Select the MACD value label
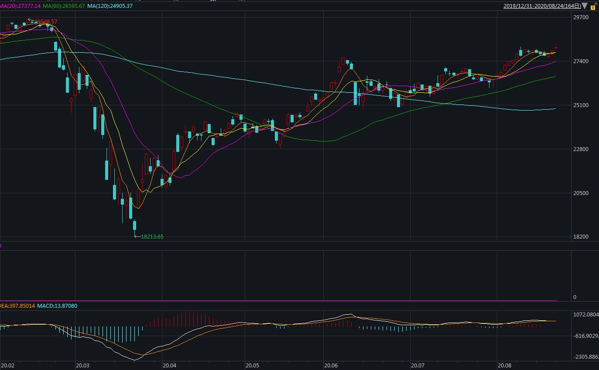The width and height of the screenshot is (599, 370). (57, 306)
